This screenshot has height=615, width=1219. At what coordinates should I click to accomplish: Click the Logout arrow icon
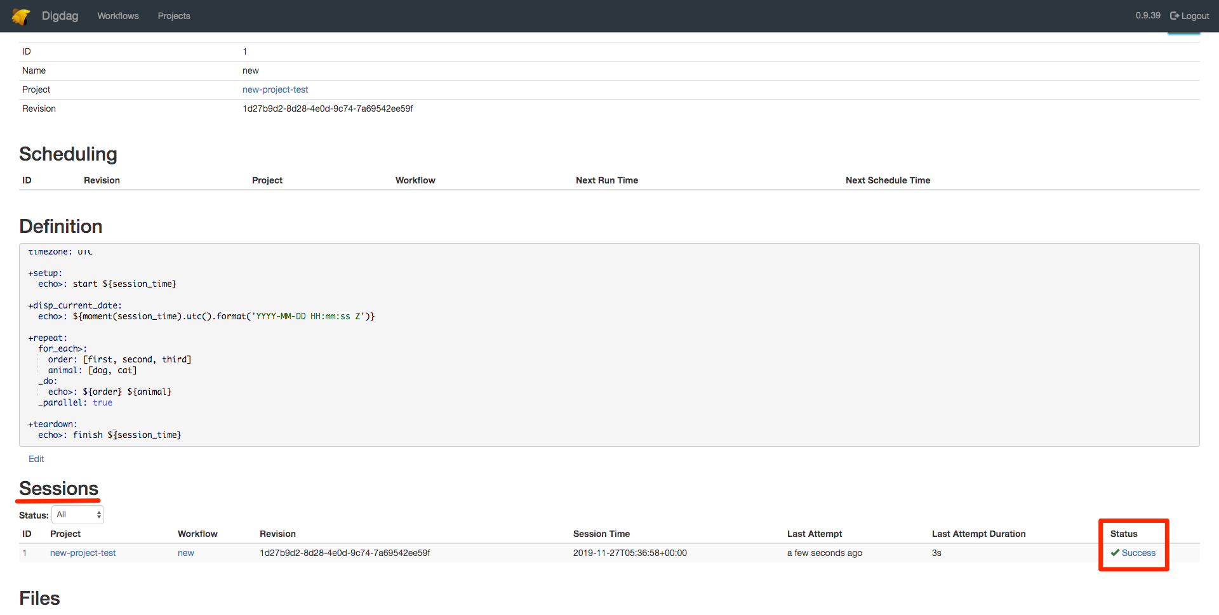(x=1175, y=16)
